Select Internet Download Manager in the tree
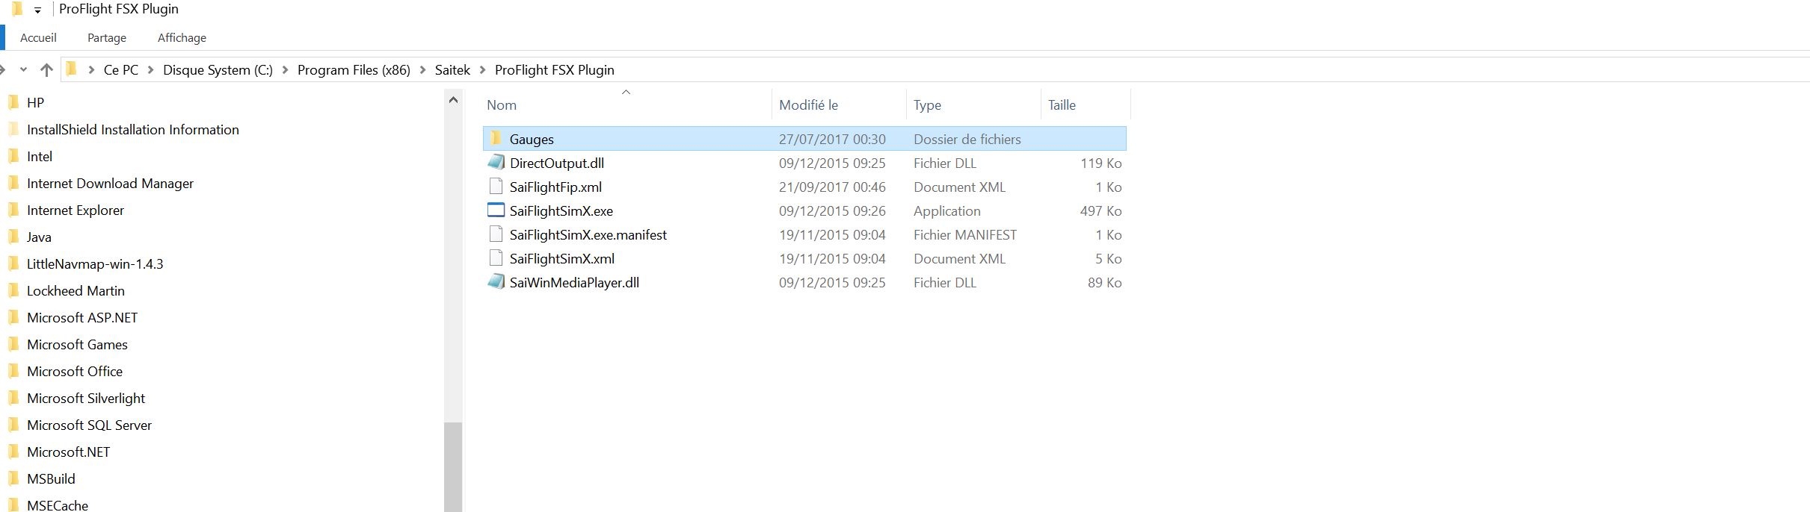 click(x=110, y=183)
